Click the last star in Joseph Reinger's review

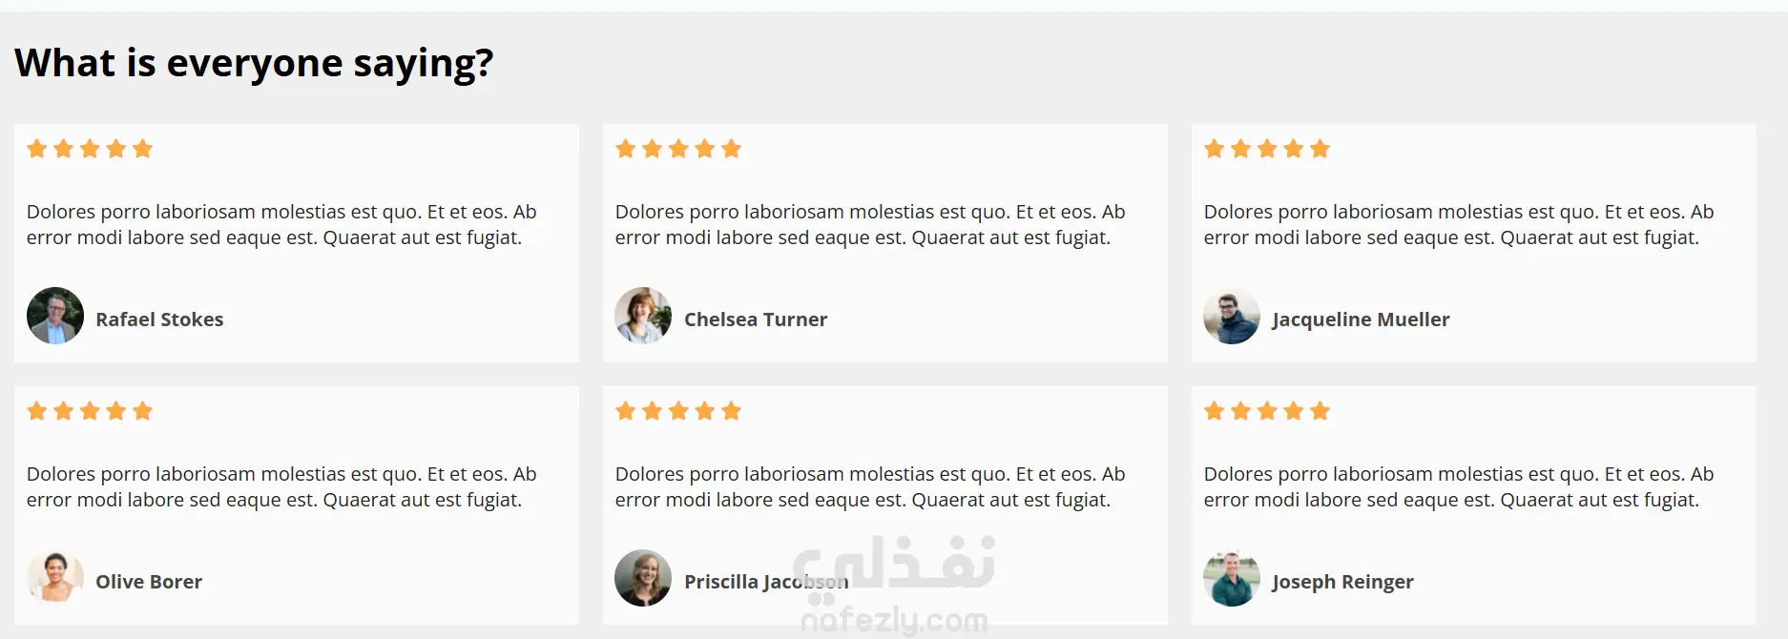coord(1320,411)
